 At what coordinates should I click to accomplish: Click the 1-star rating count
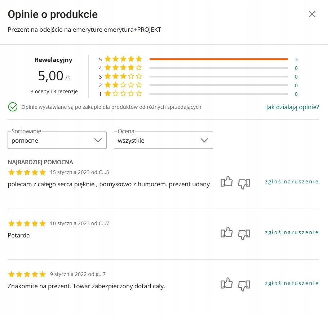296,94
